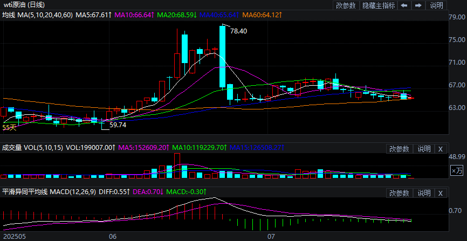Click the 55天 label on chart
The height and width of the screenshot is (241, 467).
9,128
